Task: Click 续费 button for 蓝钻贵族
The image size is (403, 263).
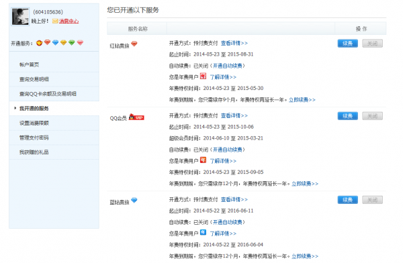Action: coord(347,200)
